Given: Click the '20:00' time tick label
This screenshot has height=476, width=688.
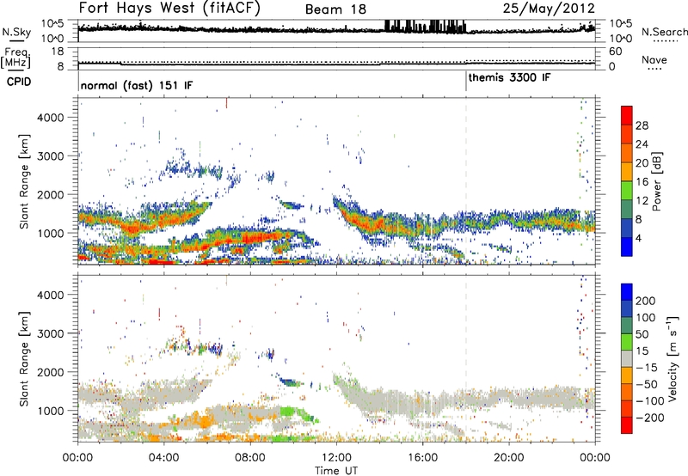Looking at the screenshot, I should pyautogui.click(x=509, y=458).
